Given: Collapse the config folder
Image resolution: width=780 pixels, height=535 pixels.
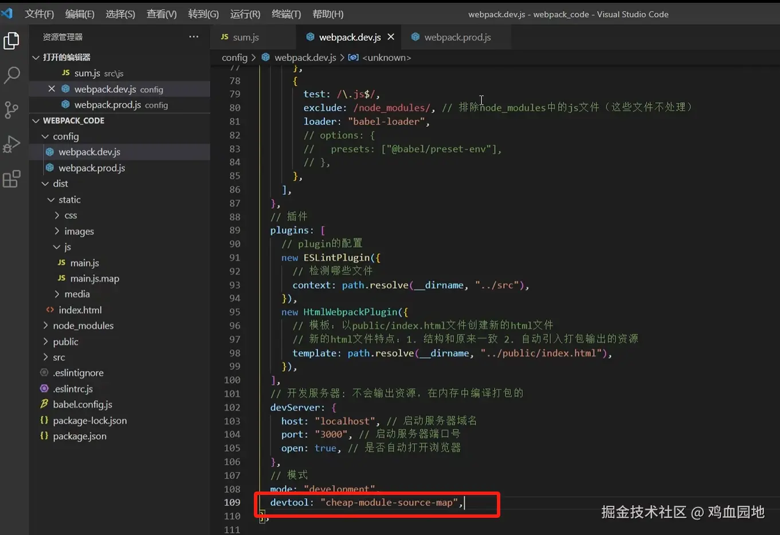Looking at the screenshot, I should (x=120, y=136).
